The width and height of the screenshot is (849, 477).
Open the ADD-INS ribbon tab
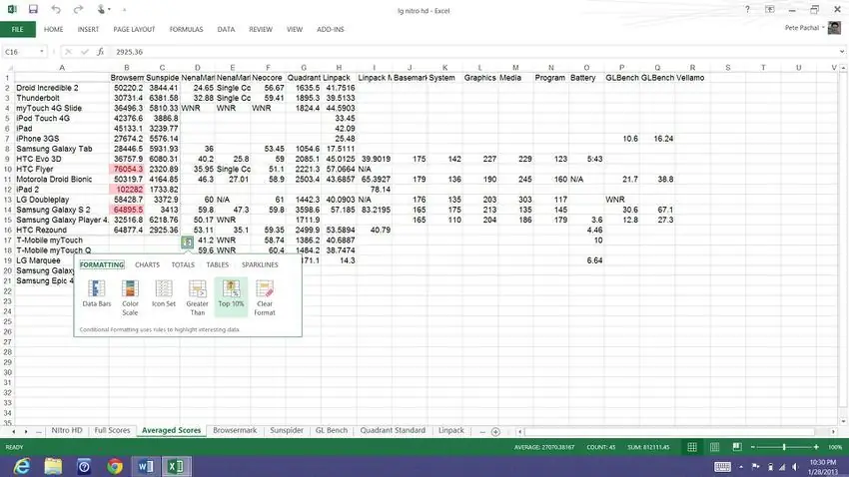pyautogui.click(x=331, y=29)
